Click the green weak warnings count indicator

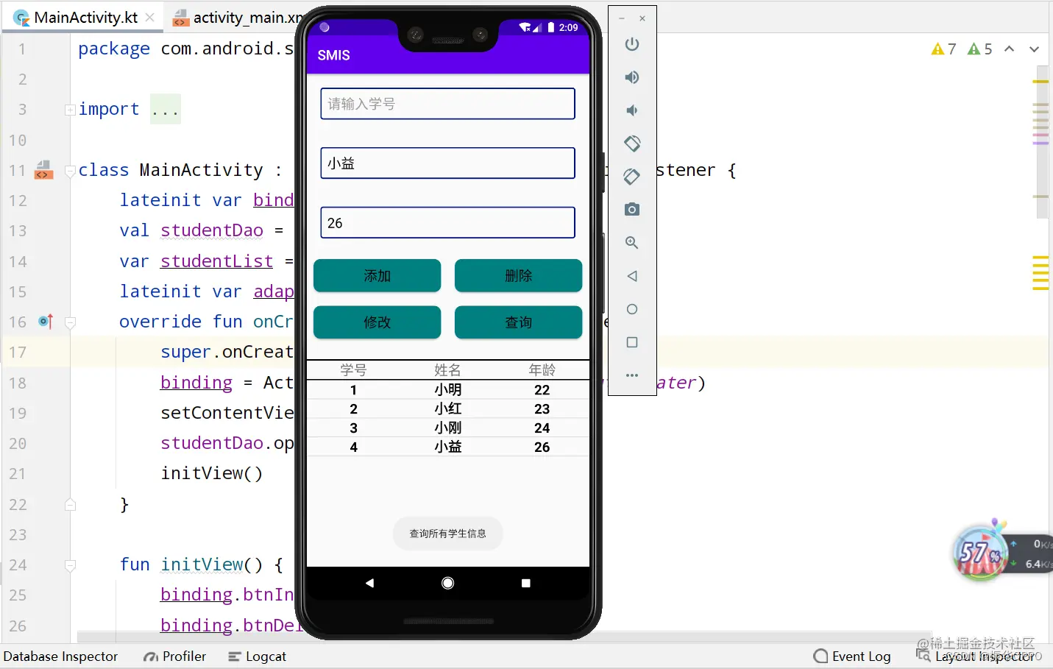pyautogui.click(x=979, y=49)
